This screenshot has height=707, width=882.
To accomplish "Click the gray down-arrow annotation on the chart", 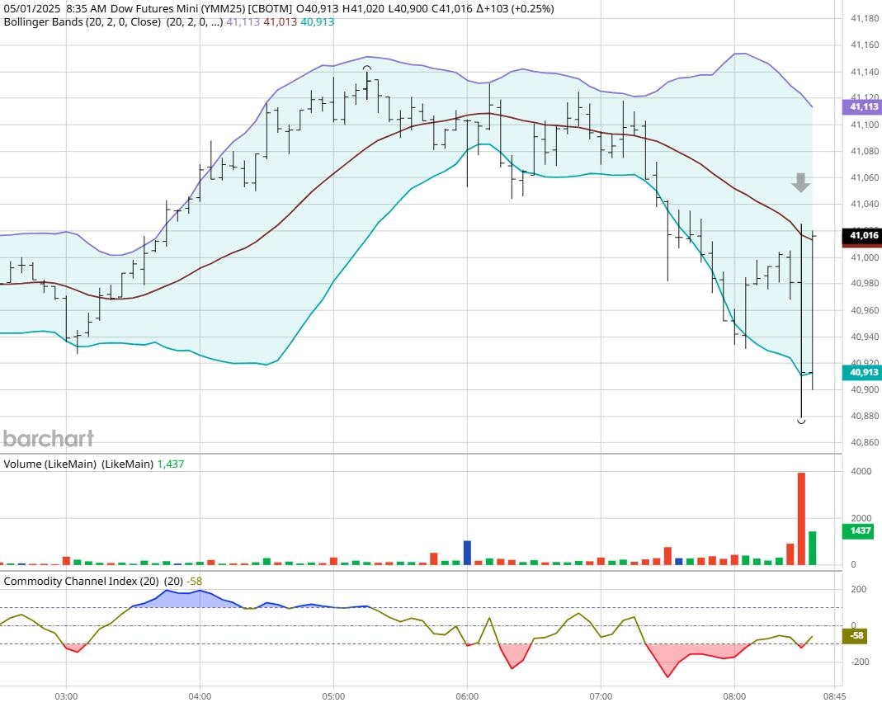I will 799,183.
